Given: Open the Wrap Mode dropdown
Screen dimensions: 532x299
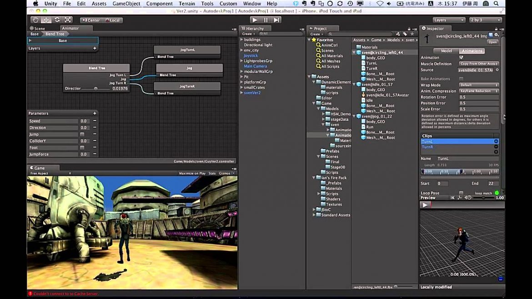Looking at the screenshot, I should click(x=478, y=85).
